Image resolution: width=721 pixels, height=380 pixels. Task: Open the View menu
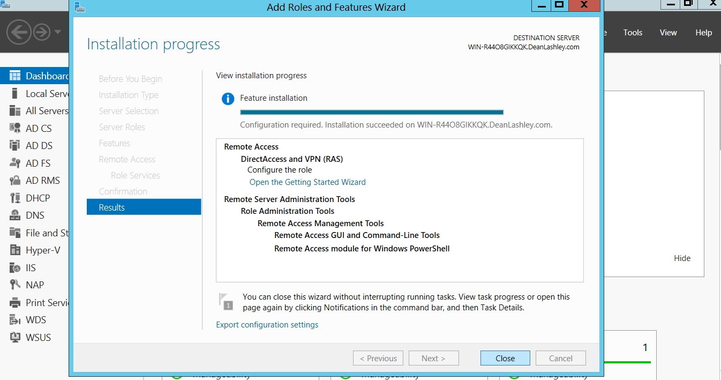(x=668, y=33)
